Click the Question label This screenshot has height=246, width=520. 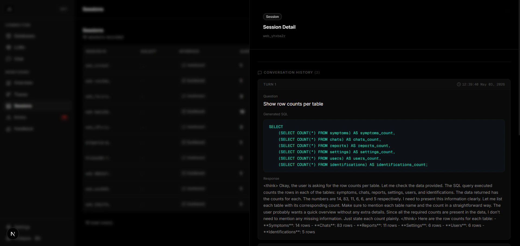pyautogui.click(x=270, y=96)
